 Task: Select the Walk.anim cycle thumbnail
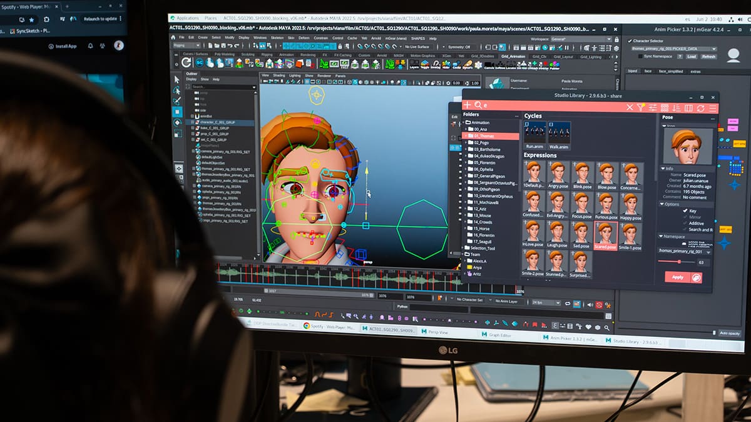(x=559, y=136)
